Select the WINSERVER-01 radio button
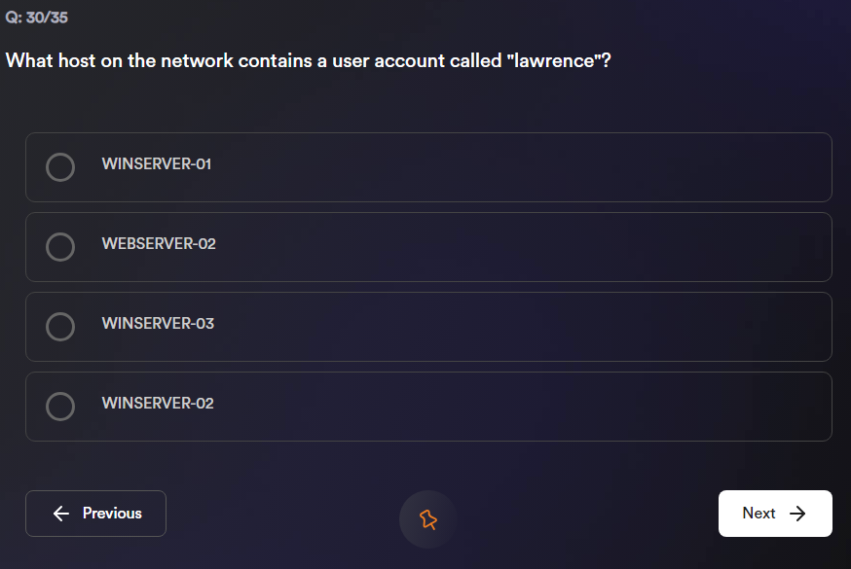The height and width of the screenshot is (569, 851). (x=60, y=167)
